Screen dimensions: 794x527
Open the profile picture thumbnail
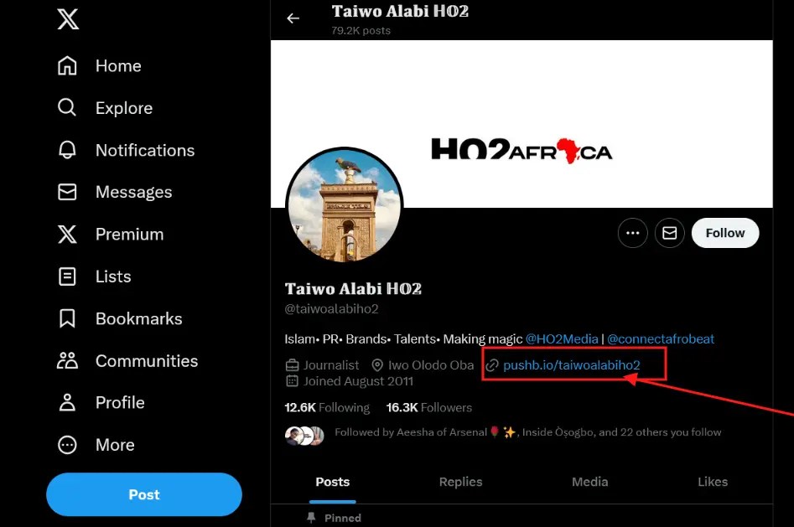click(x=345, y=205)
